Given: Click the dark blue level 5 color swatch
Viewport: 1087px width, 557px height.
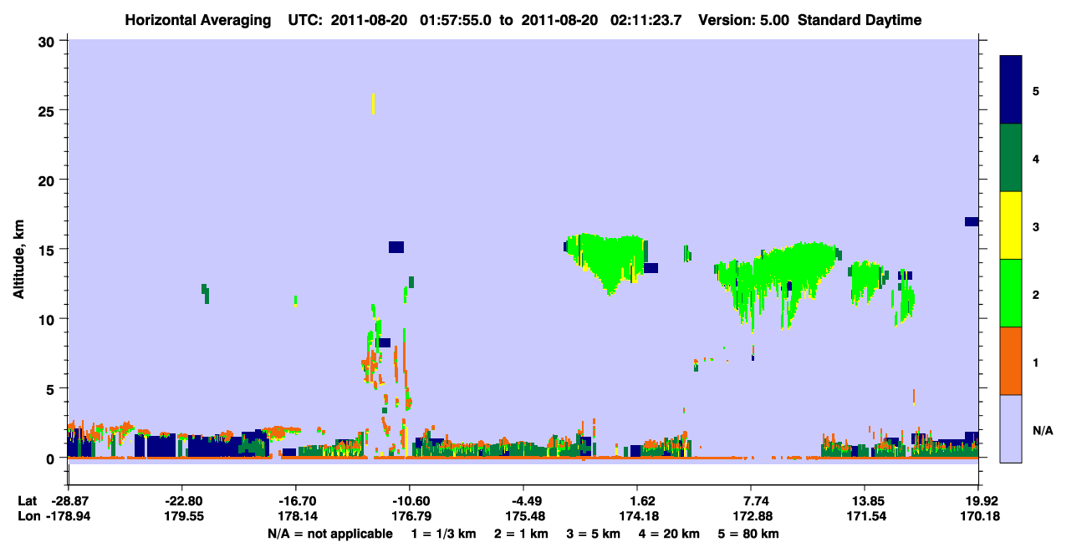Looking at the screenshot, I should click(1011, 89).
